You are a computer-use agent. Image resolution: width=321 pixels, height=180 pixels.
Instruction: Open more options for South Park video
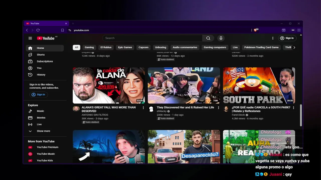[x=293, y=108]
